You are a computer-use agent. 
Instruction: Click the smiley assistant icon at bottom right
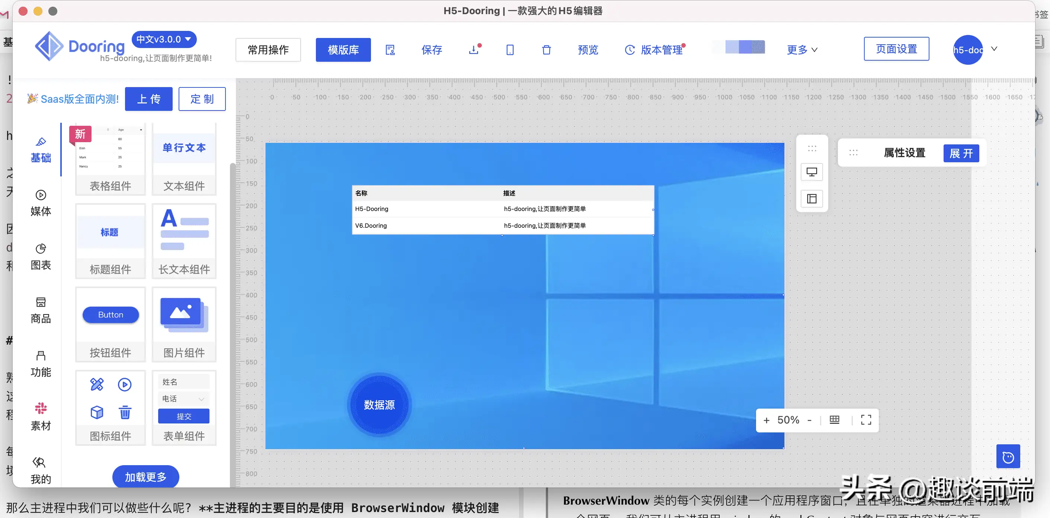pyautogui.click(x=1008, y=457)
